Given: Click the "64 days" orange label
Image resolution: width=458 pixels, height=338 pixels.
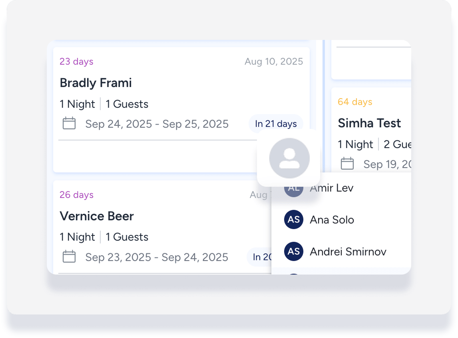Looking at the screenshot, I should (355, 102).
